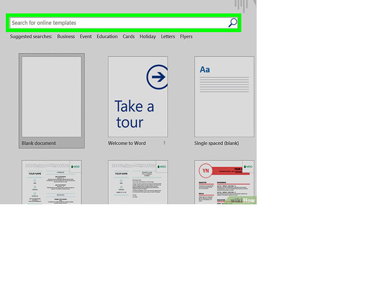Select the Flyers suggested search
The height and width of the screenshot is (289, 385).
[186, 37]
